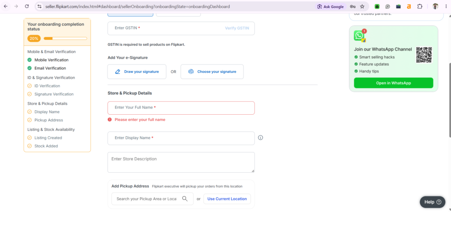
Task: Click the Enter Display Name field
Action: [x=181, y=138]
